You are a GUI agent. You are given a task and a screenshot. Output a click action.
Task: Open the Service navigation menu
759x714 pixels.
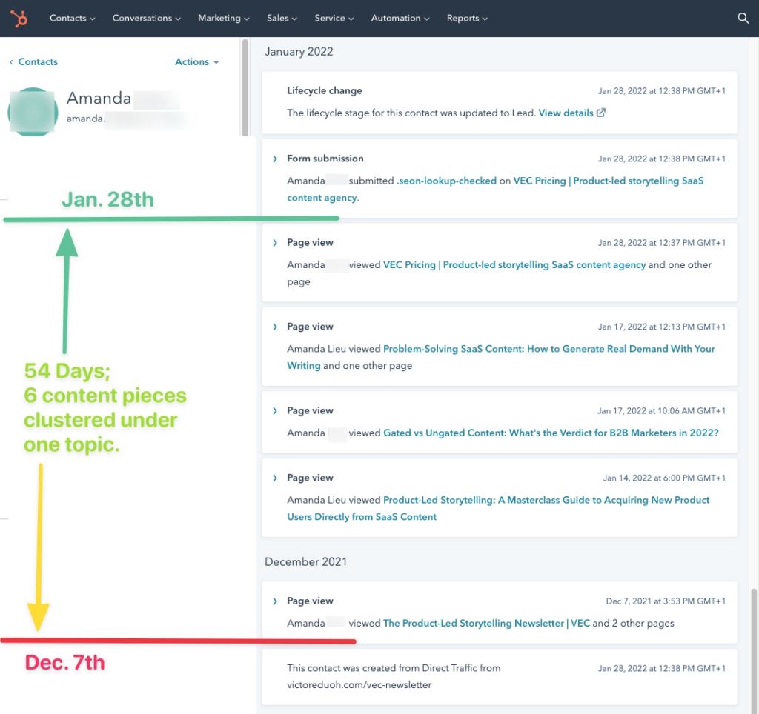click(334, 19)
